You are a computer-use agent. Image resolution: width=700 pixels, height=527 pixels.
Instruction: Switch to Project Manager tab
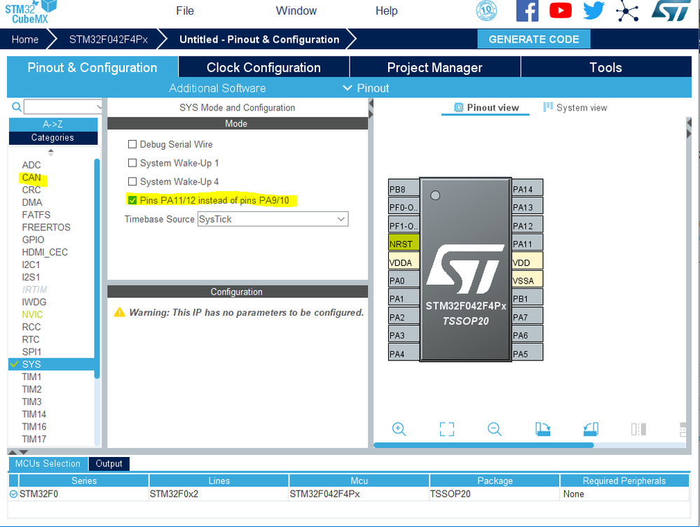coord(435,67)
